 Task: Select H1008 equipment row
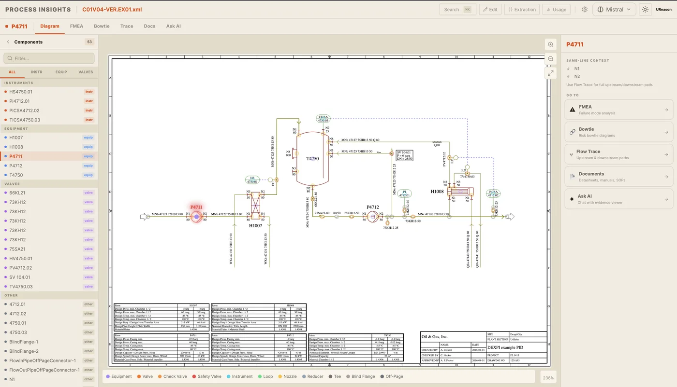[x=49, y=147]
